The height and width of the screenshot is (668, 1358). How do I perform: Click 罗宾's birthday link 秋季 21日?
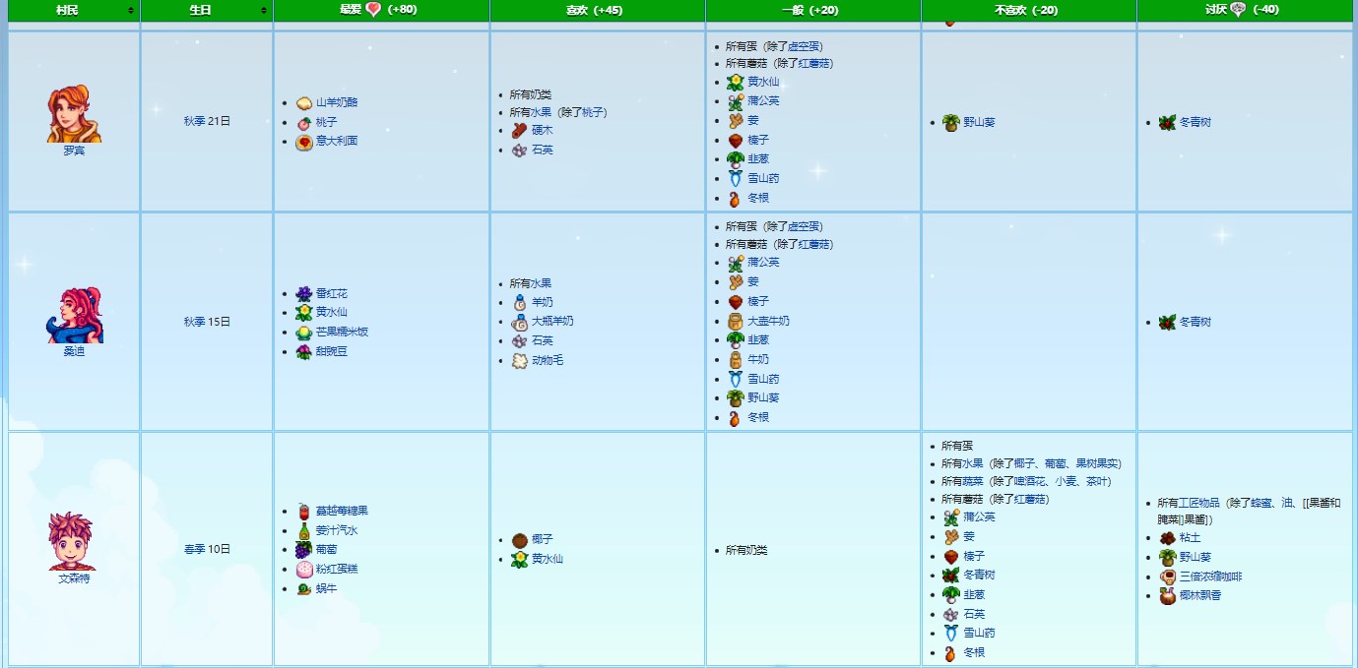[x=207, y=122]
